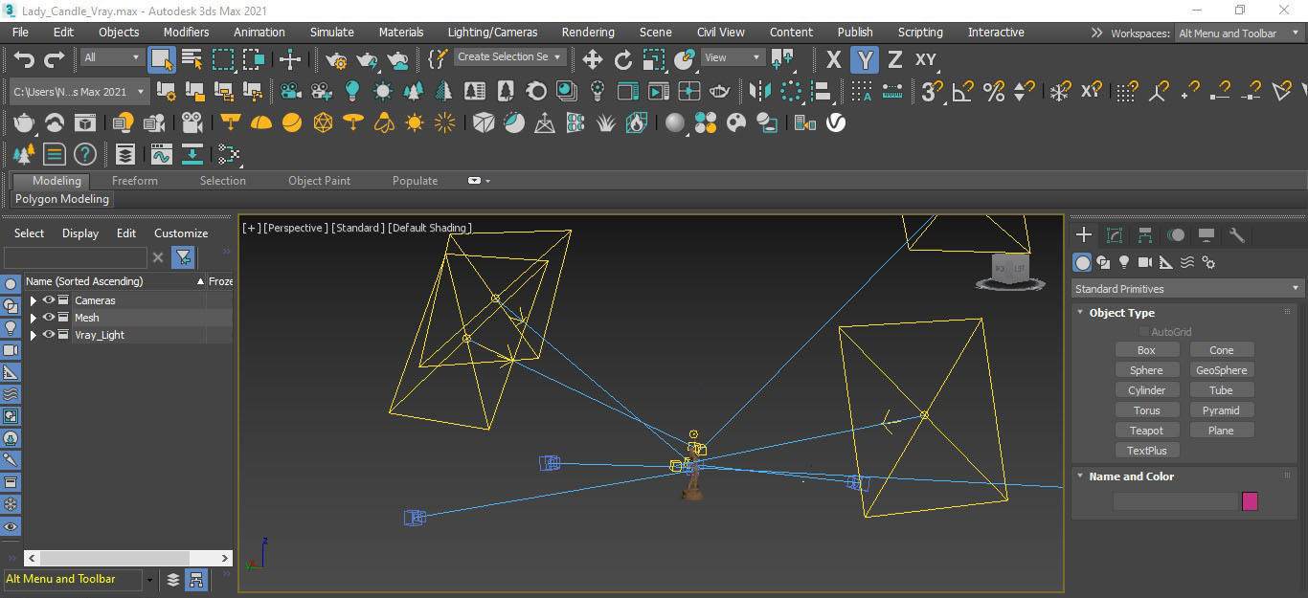Image resolution: width=1308 pixels, height=598 pixels.
Task: Open the selection filter All dropdown
Action: 112,57
